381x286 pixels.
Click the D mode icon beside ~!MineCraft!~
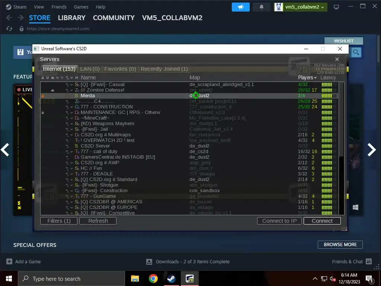[x=77, y=118]
